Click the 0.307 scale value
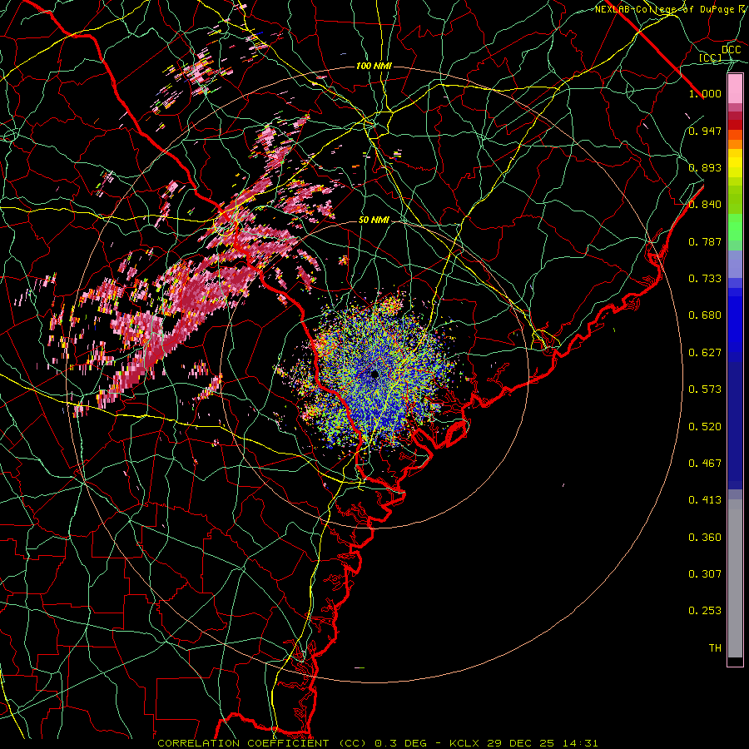749x749 pixels. 705,574
